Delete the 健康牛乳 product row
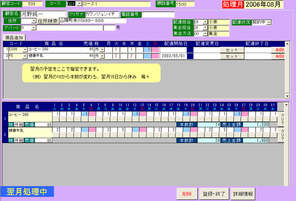The image size is (296, 201). (x=279, y=56)
